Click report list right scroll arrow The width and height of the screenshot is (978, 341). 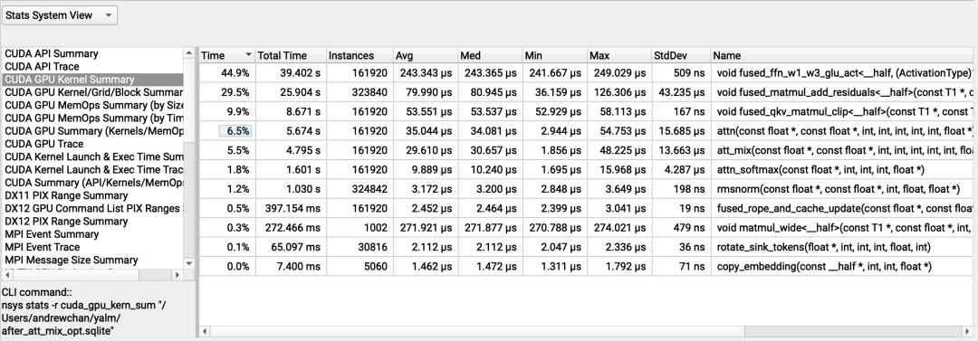[x=177, y=275]
